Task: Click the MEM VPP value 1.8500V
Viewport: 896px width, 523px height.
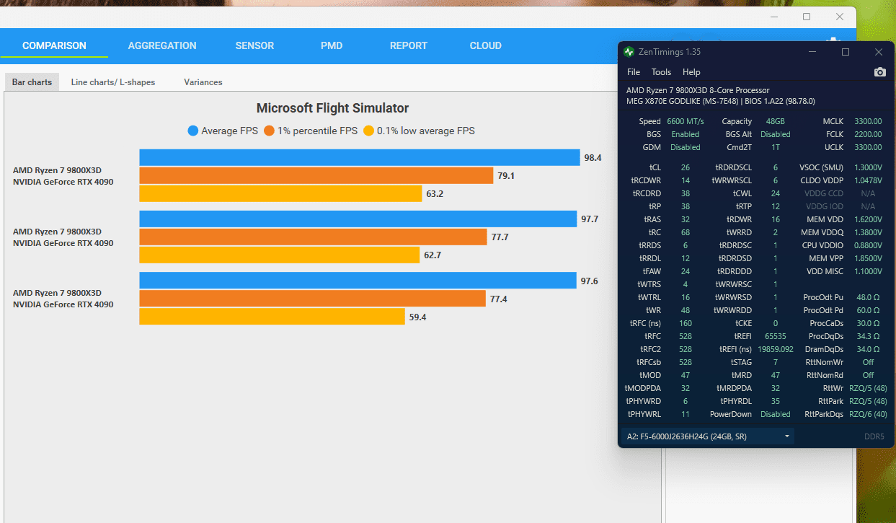Action: click(x=867, y=258)
